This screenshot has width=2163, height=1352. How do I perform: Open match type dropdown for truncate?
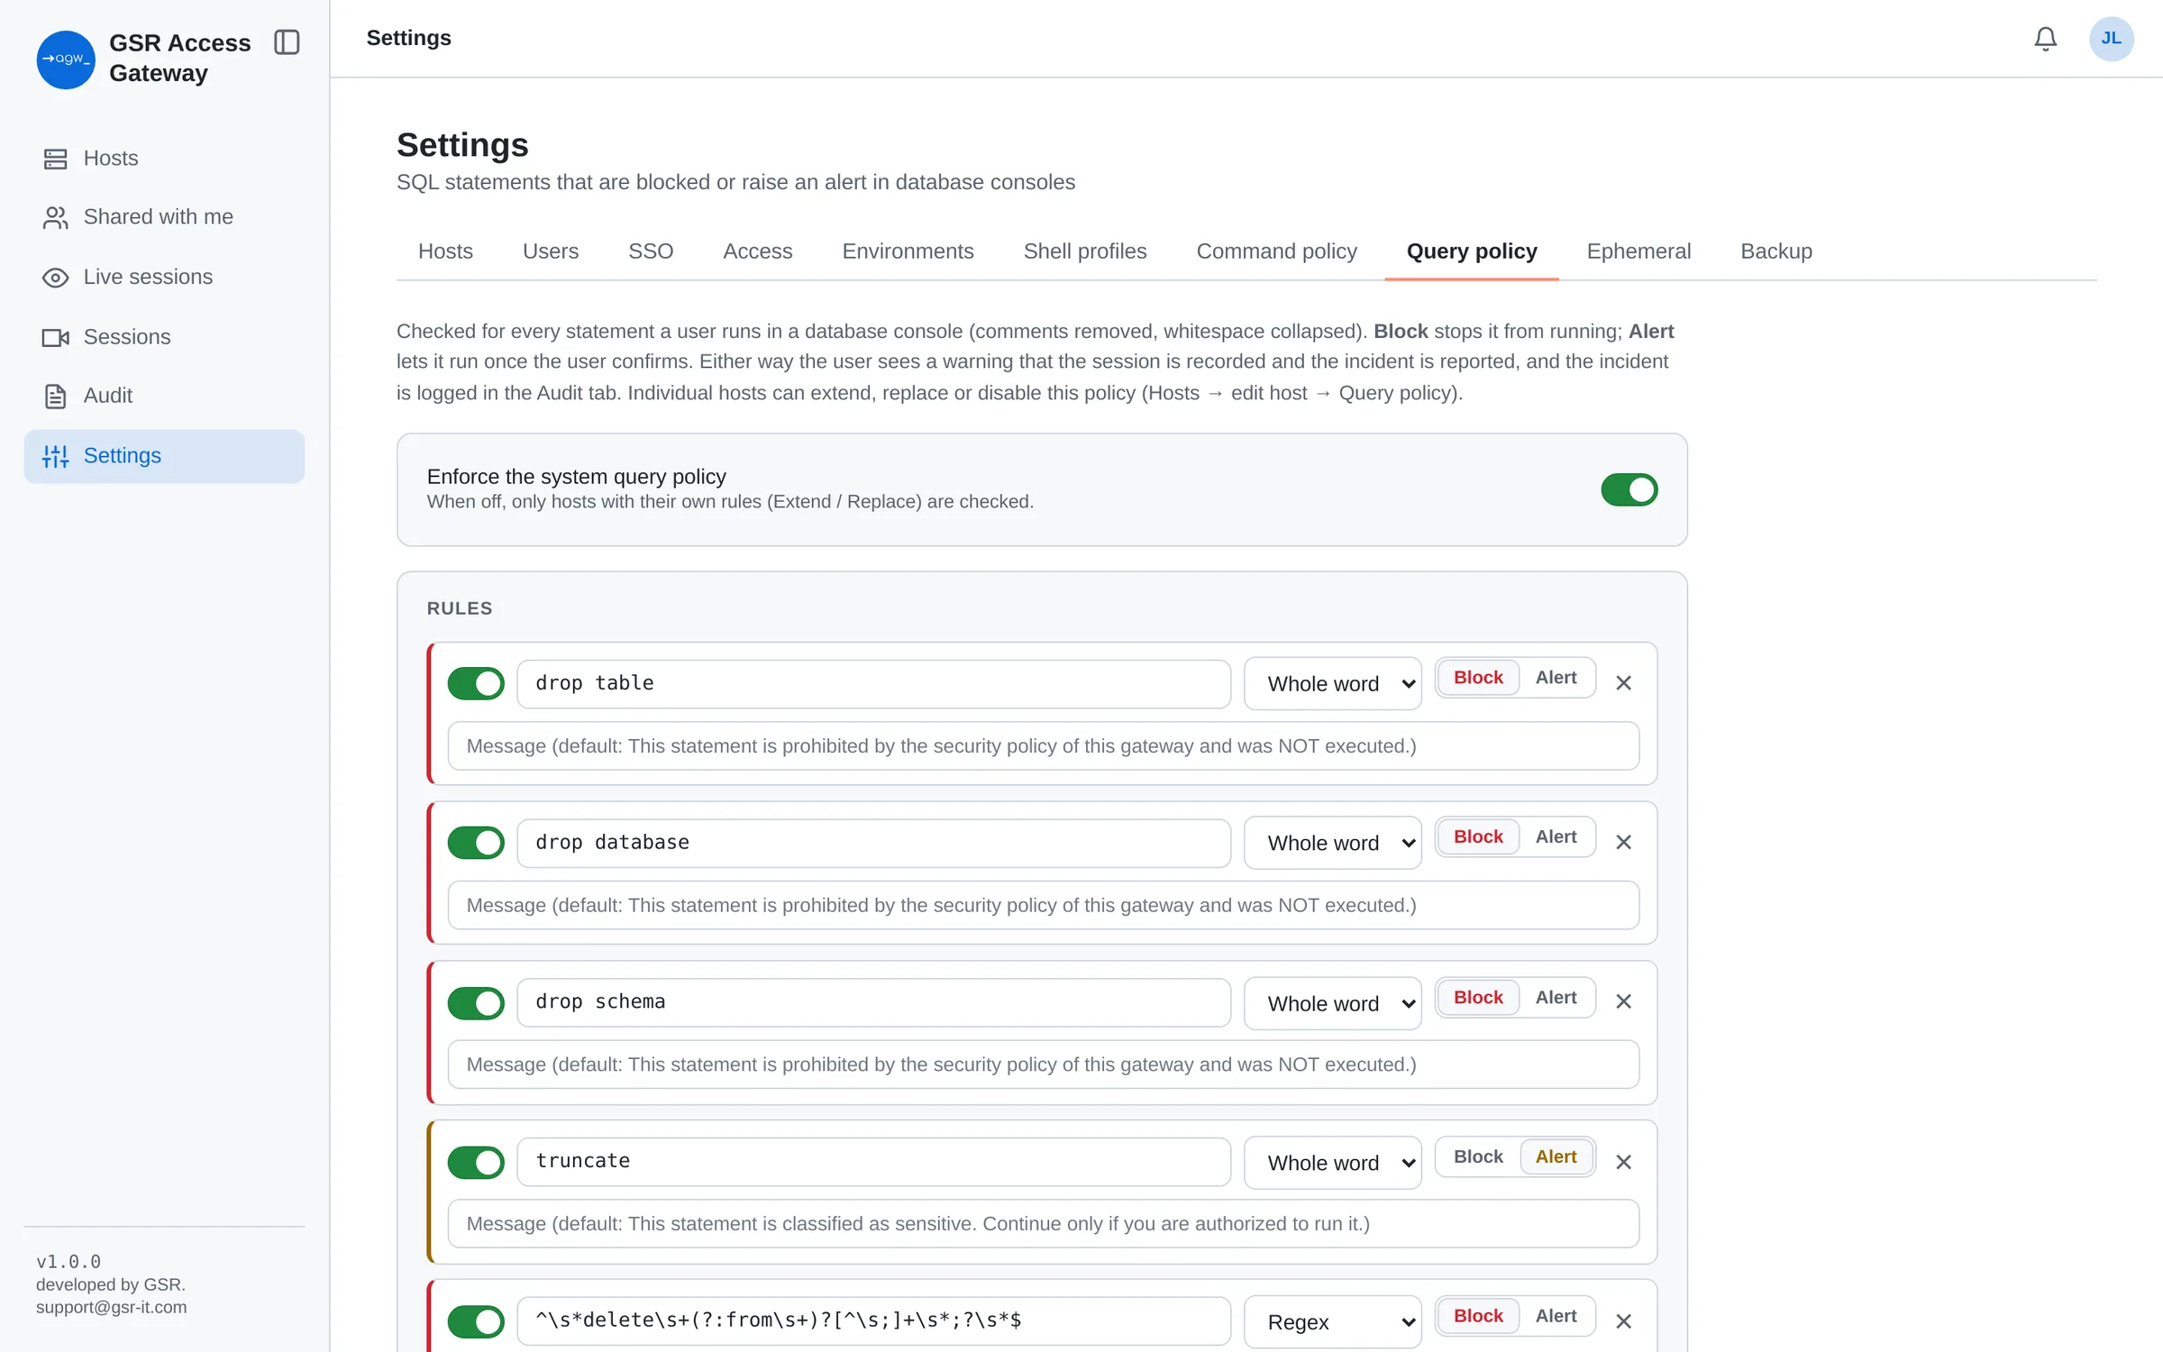point(1332,1163)
